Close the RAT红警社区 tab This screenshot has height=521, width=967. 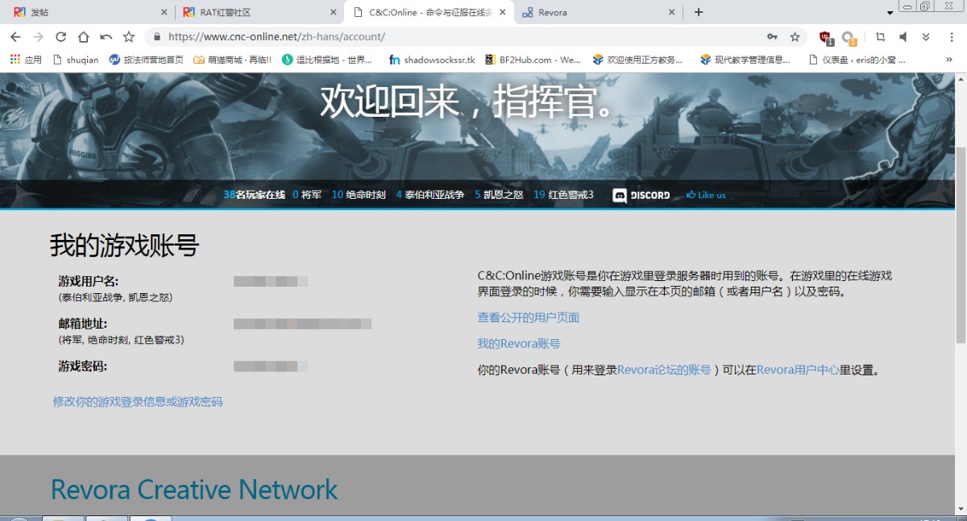coord(334,12)
